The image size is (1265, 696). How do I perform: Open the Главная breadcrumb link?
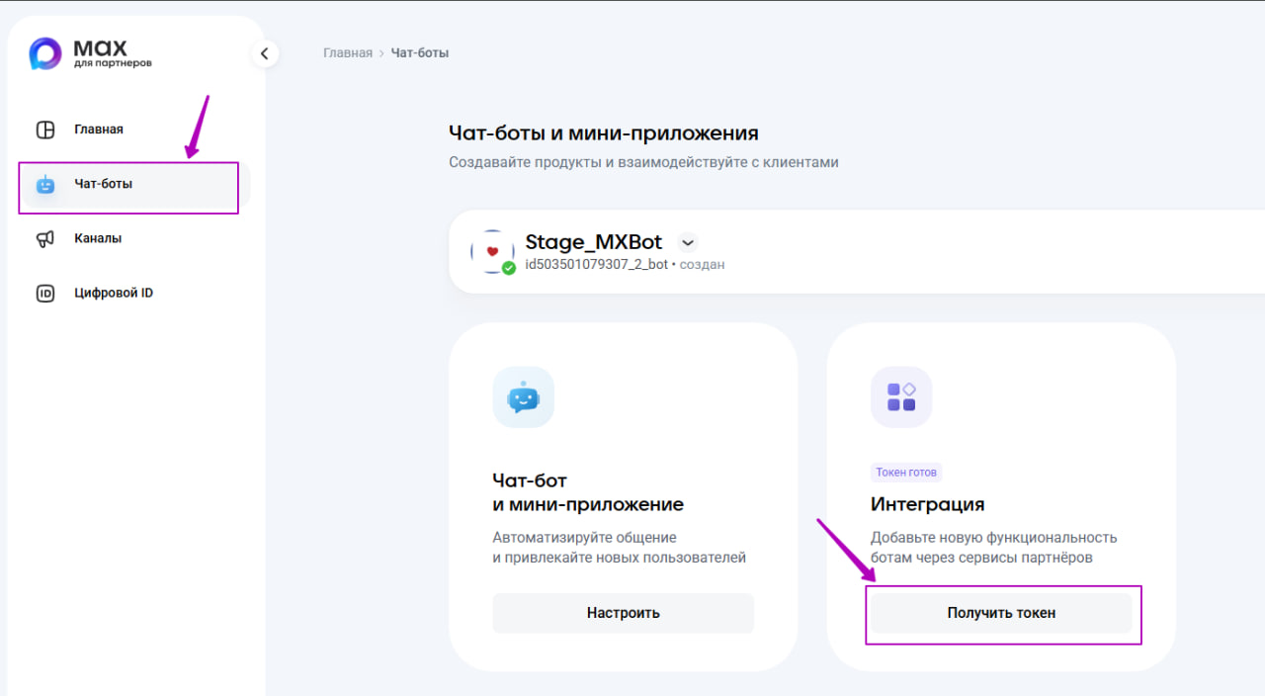tap(347, 52)
